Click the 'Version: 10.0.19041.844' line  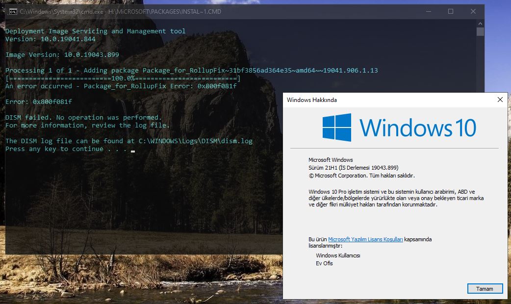pos(51,39)
